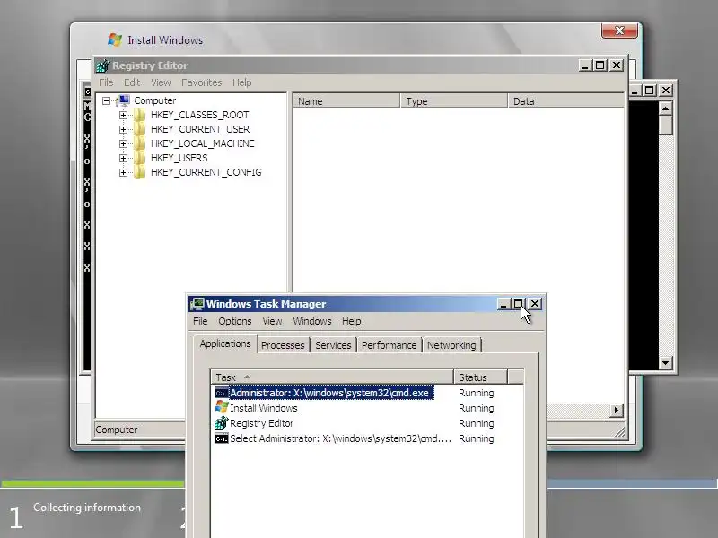Open Registry Editor File menu

pyautogui.click(x=106, y=82)
